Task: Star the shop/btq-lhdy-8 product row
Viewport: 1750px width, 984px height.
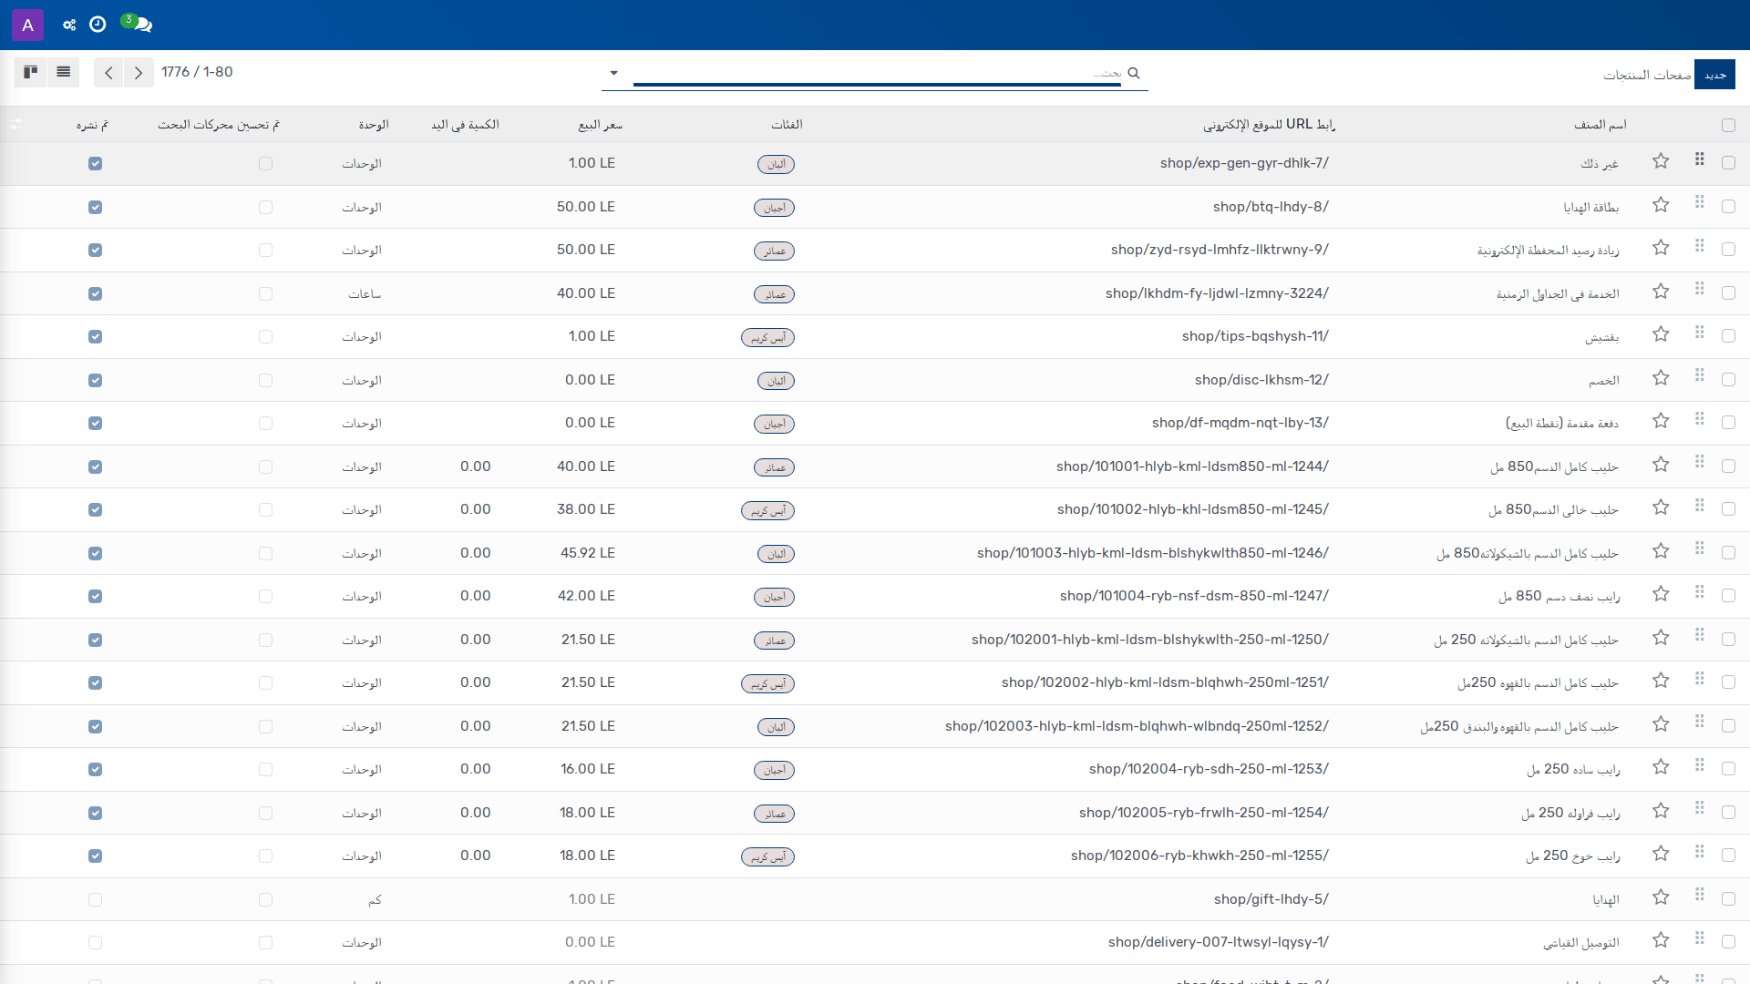Action: point(1661,205)
